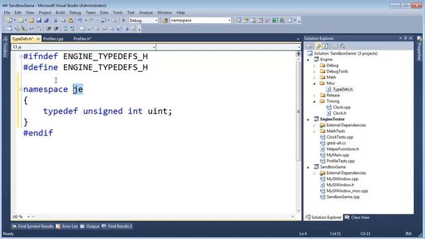Open the Find Results 1 pane
Viewport: 425px width, 239px height.
coord(117,226)
